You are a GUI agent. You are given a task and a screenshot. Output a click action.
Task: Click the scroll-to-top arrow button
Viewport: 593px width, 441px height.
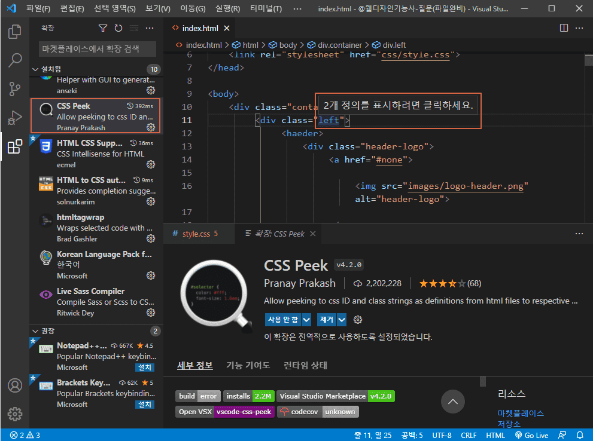(x=453, y=402)
